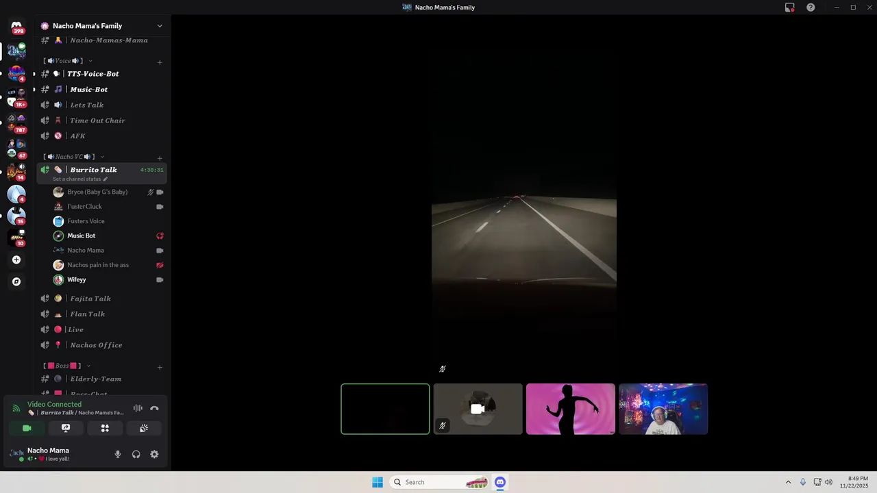
Task: Create channel in Voice category
Action: [160, 62]
